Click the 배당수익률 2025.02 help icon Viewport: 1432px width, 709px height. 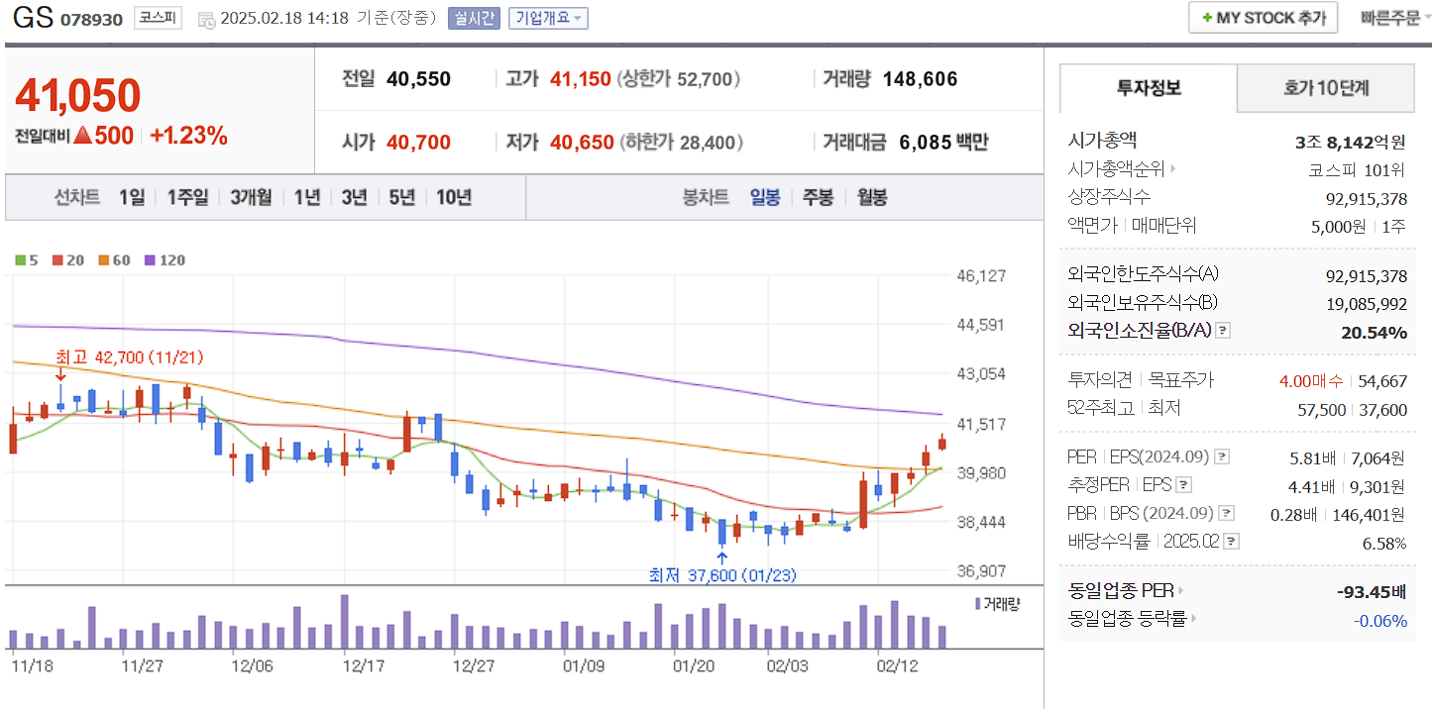coord(1232,541)
